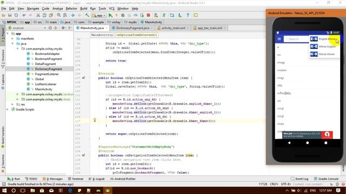
Task: Click the Open folder toolbar icon
Action: 3,16
